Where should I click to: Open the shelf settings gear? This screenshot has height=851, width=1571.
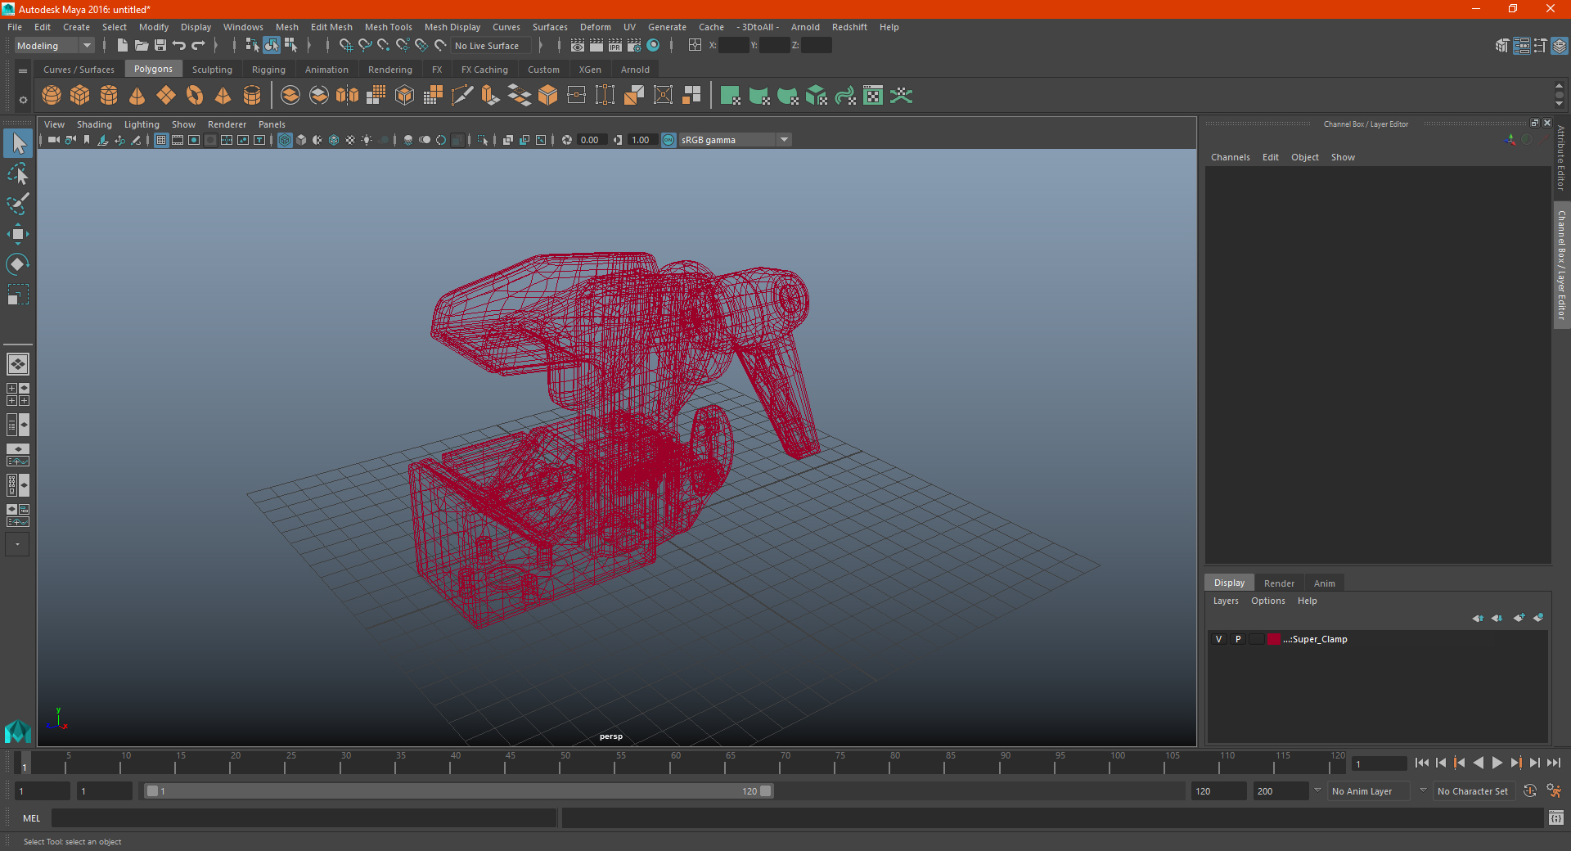pos(23,101)
